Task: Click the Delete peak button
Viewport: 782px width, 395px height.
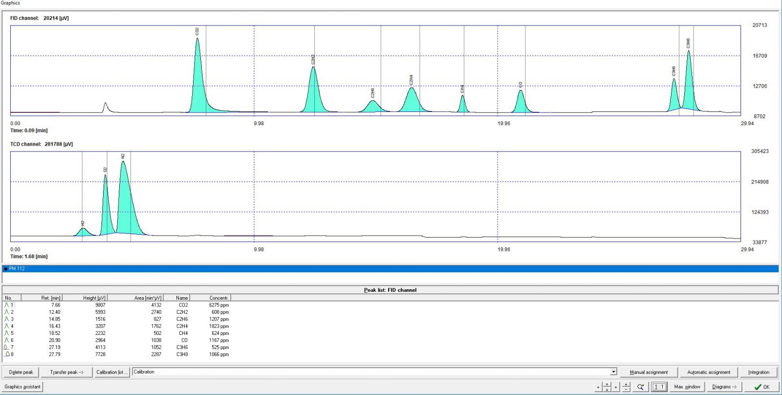Action: (x=21, y=372)
